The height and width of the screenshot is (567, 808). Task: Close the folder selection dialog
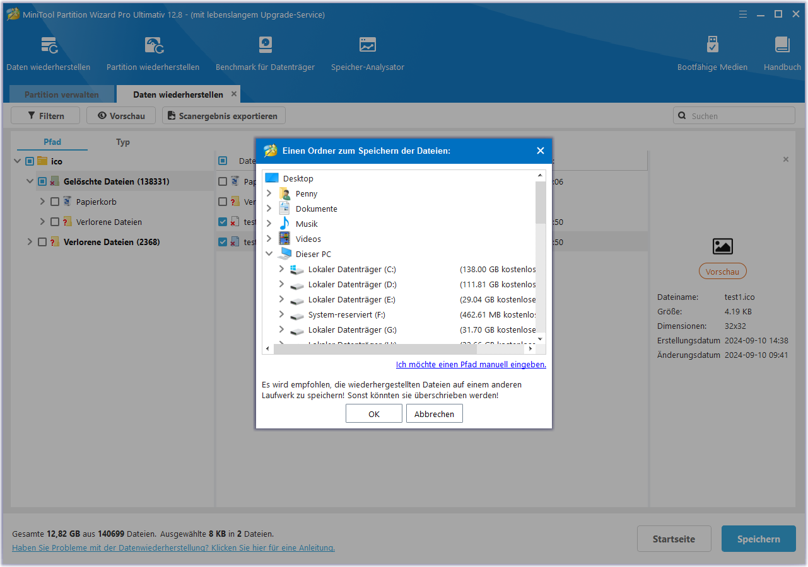tap(540, 151)
